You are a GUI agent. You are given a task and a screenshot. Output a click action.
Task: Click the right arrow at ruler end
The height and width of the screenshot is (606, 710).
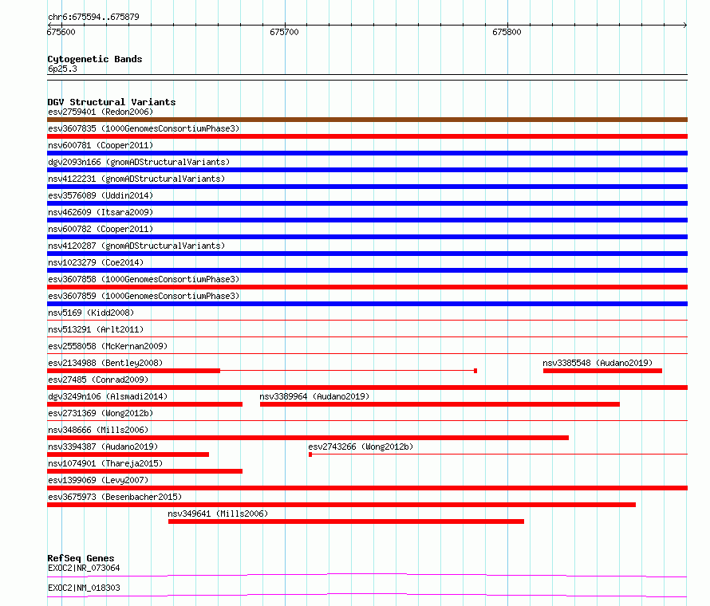tap(684, 25)
